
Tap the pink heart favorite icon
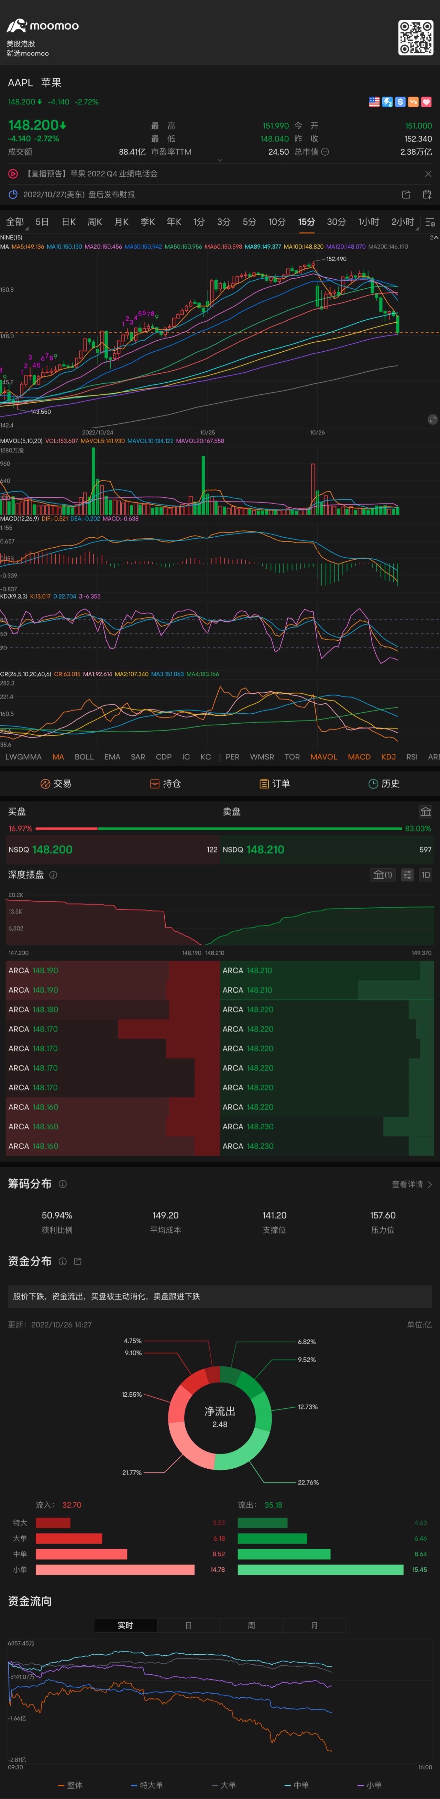427,102
